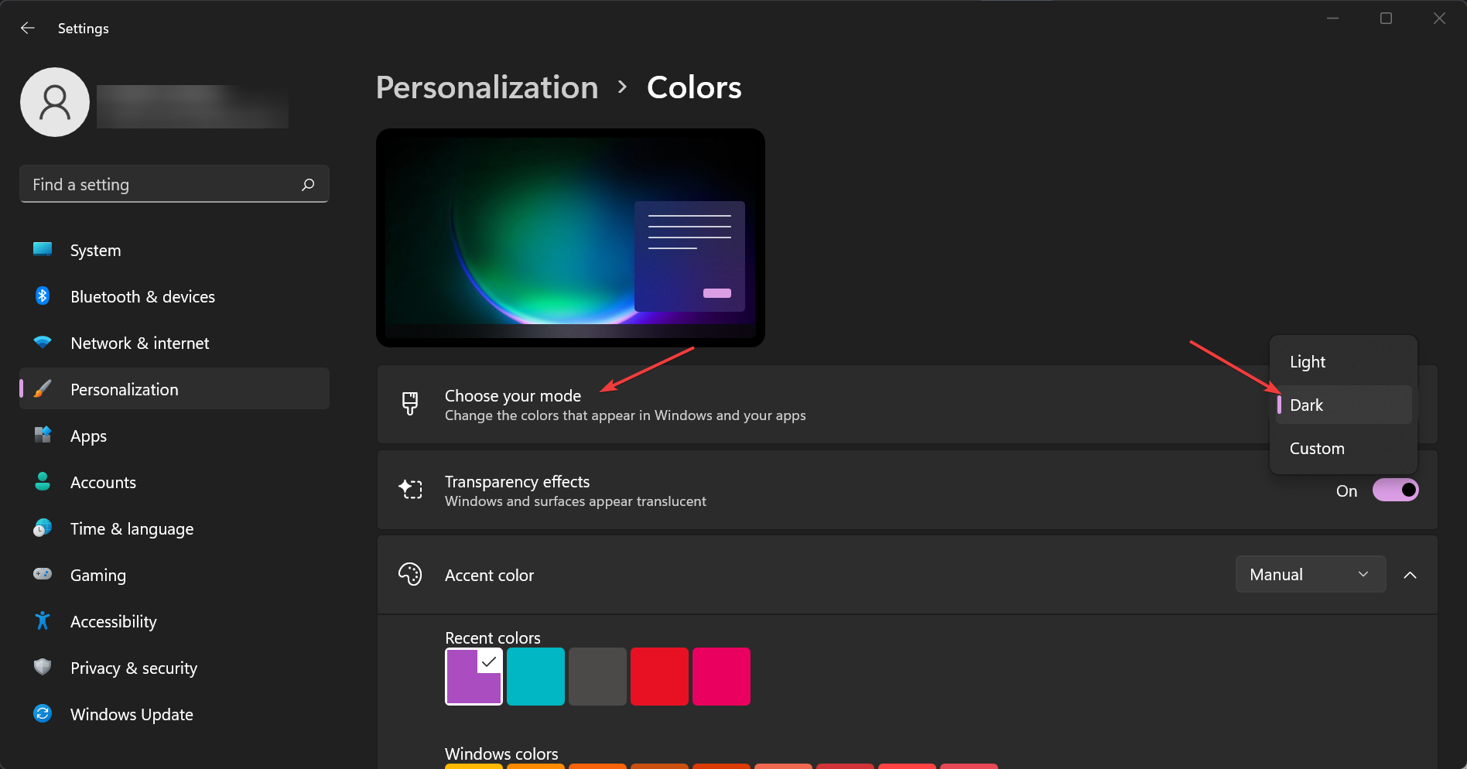Open Network & internet settings

[x=139, y=343]
